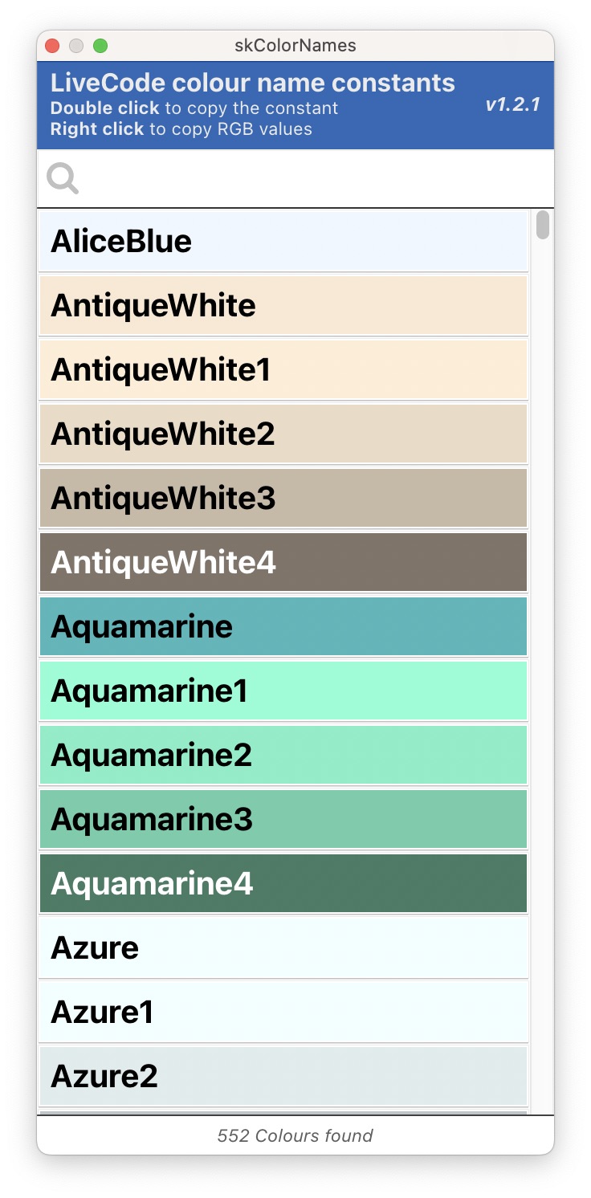
Task: Select the AntiqueWhite colour swatch
Action: click(283, 305)
